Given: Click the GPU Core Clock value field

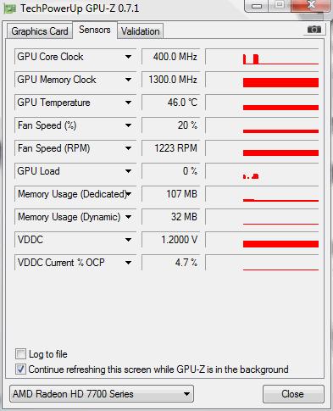Looking at the screenshot, I should pos(170,57).
